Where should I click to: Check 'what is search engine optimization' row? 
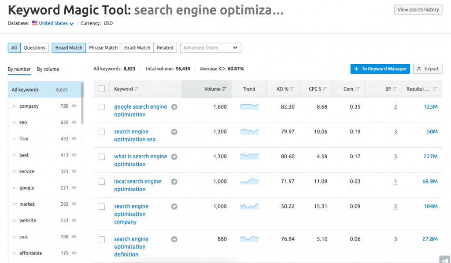(102, 157)
